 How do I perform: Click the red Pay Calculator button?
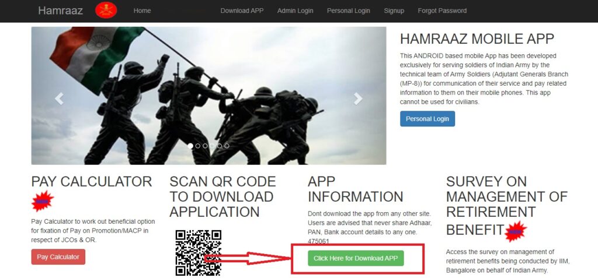click(58, 256)
